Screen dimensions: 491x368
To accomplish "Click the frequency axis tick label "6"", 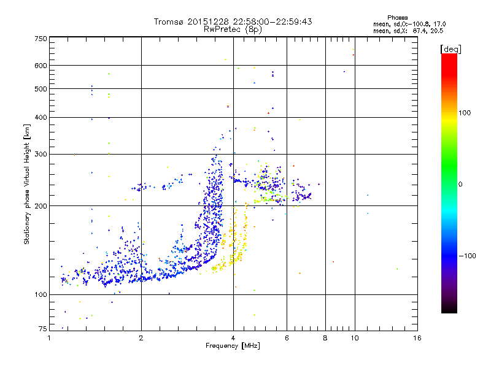I will pos(287,338).
